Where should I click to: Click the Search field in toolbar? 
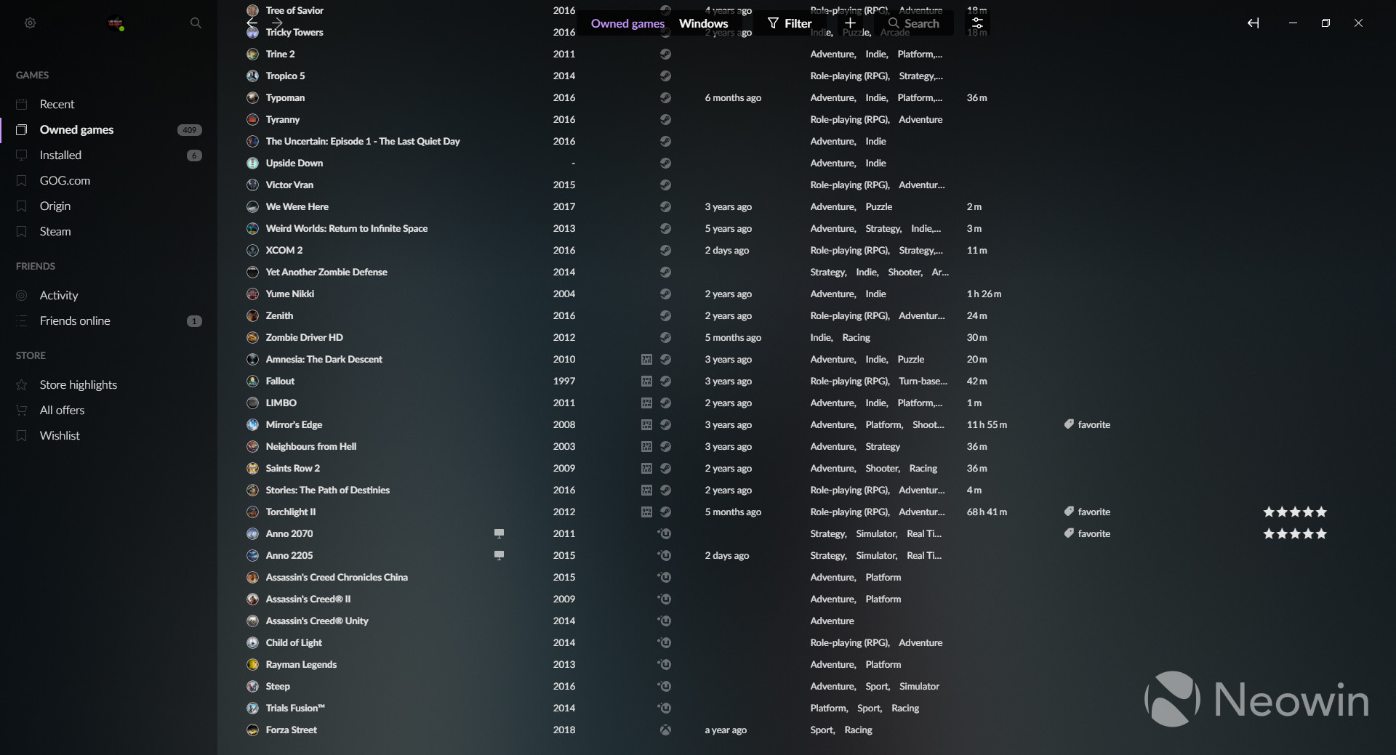coord(915,23)
